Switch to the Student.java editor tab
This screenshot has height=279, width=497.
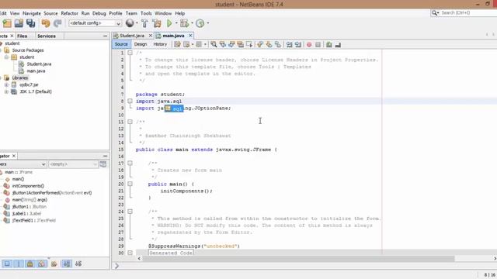[x=131, y=36]
